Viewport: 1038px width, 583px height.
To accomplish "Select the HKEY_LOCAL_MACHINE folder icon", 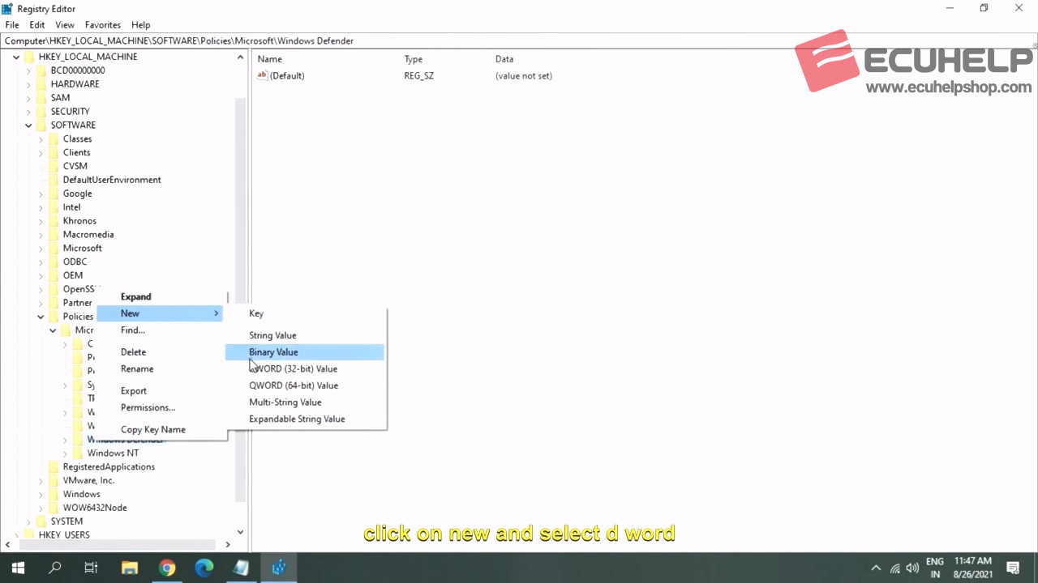I will click(29, 57).
